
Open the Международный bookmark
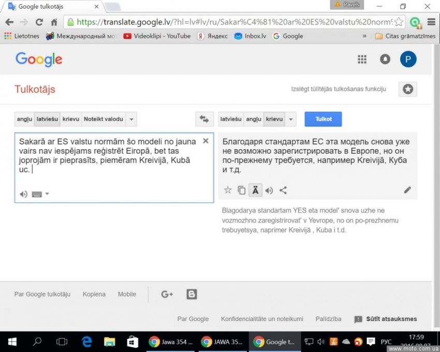point(81,36)
